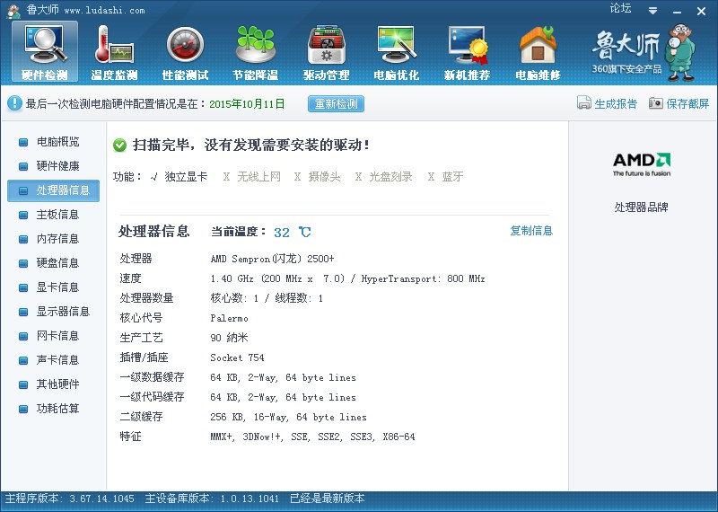
Task: Click the 蓝牙 feature label
Action: pyautogui.click(x=452, y=176)
